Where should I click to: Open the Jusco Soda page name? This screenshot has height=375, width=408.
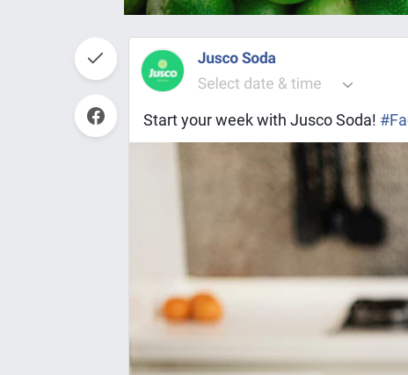click(x=237, y=58)
